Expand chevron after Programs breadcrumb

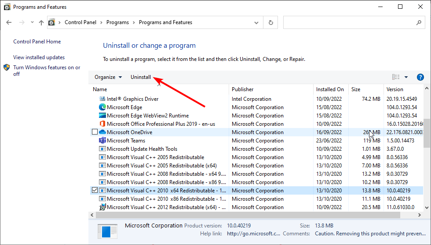134,22
